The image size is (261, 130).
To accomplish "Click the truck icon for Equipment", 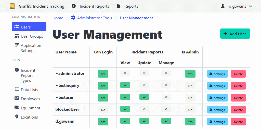I will point(17,108).
